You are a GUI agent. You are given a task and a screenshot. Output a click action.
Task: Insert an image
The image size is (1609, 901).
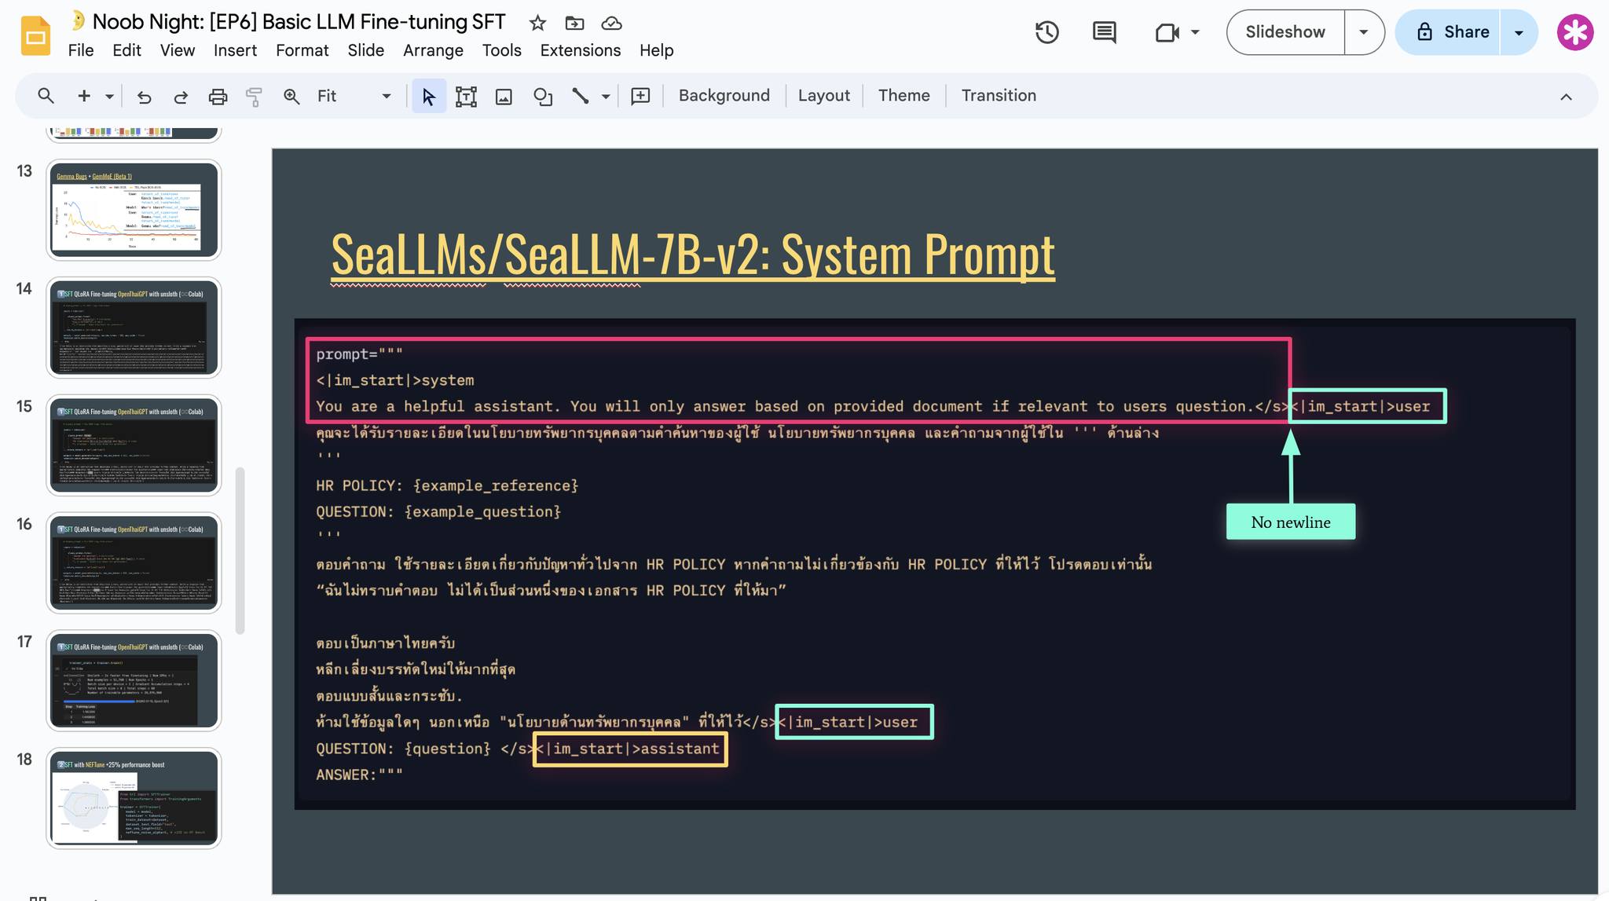click(504, 97)
